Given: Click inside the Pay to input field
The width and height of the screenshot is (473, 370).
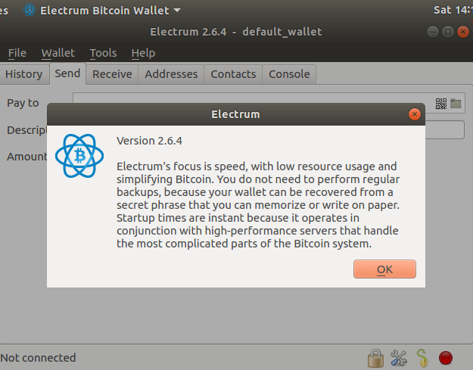Looking at the screenshot, I should (254, 98).
